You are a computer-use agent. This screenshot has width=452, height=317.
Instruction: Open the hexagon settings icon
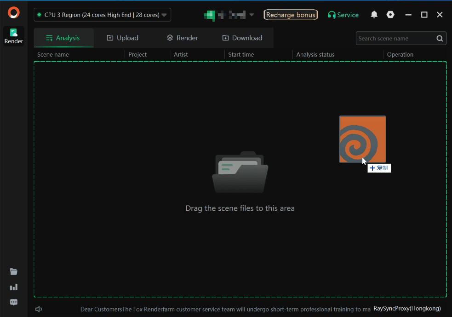pyautogui.click(x=390, y=15)
